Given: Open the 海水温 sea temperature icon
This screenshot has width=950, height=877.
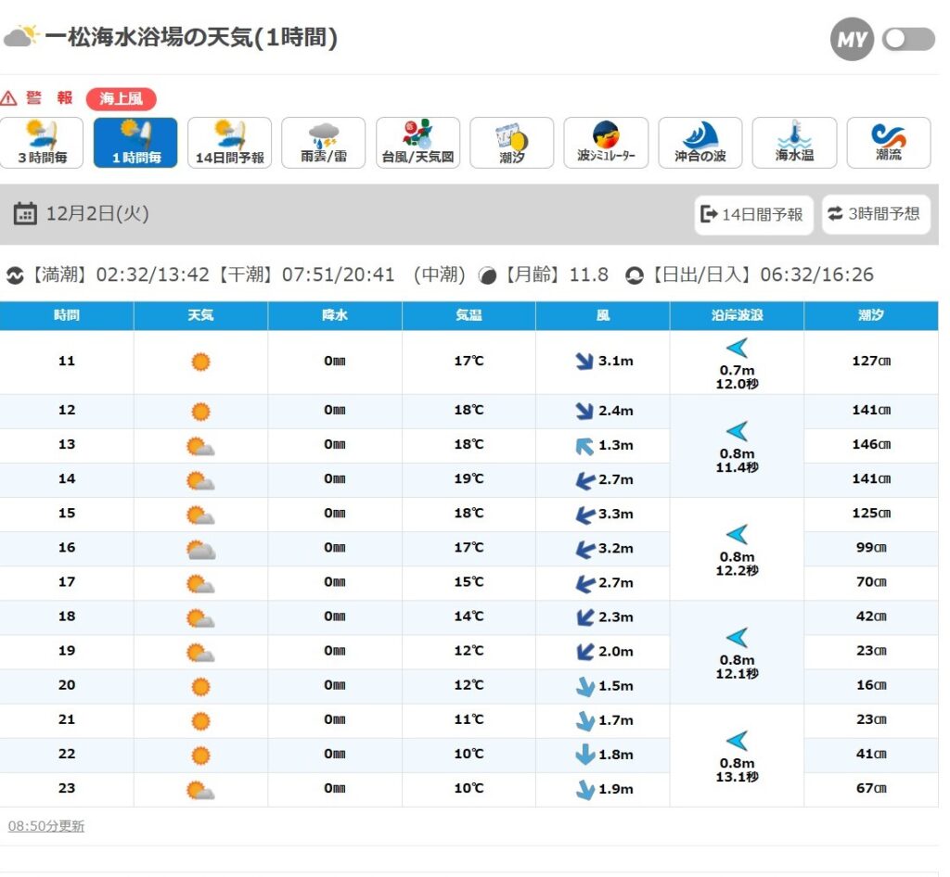Looking at the screenshot, I should pyautogui.click(x=794, y=143).
